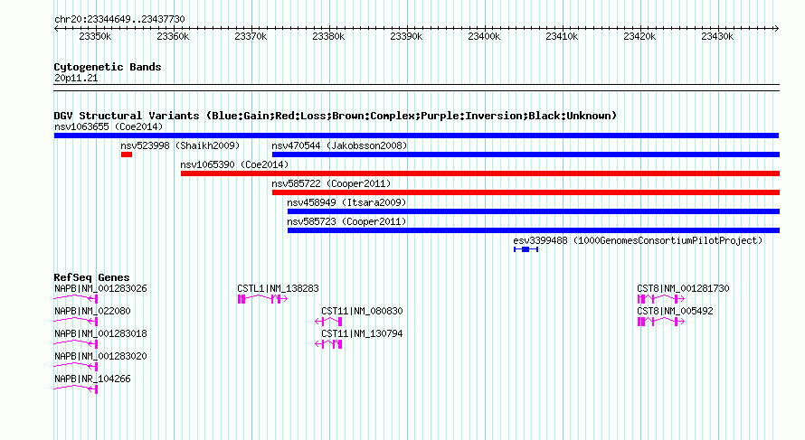Click the 23420k ruler tick label
Image resolution: width=805 pixels, height=440 pixels.
click(x=639, y=37)
